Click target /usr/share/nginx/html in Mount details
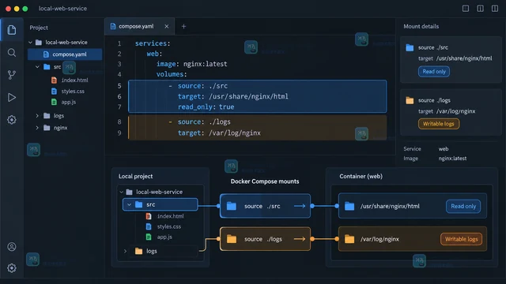 pos(455,58)
